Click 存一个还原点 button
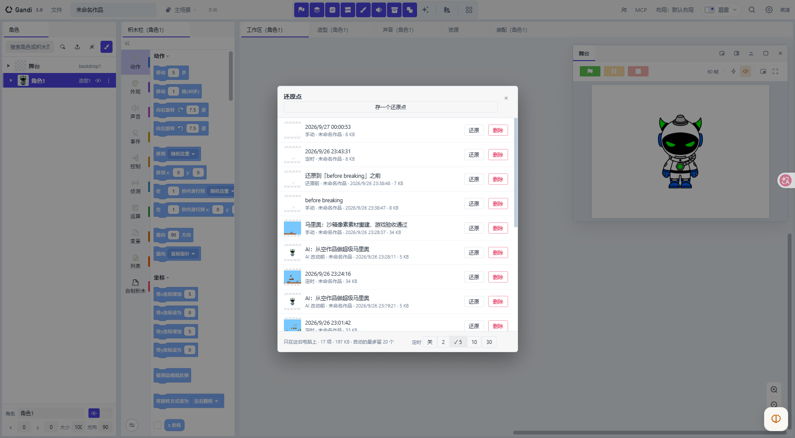This screenshot has width=795, height=438. coord(390,107)
